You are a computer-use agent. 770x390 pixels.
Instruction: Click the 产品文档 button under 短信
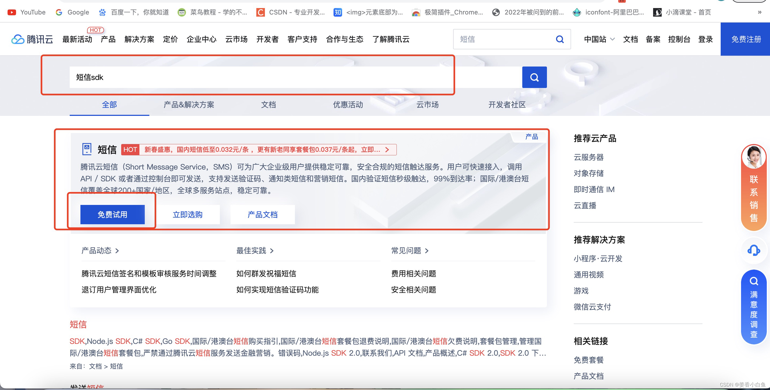[x=262, y=214]
